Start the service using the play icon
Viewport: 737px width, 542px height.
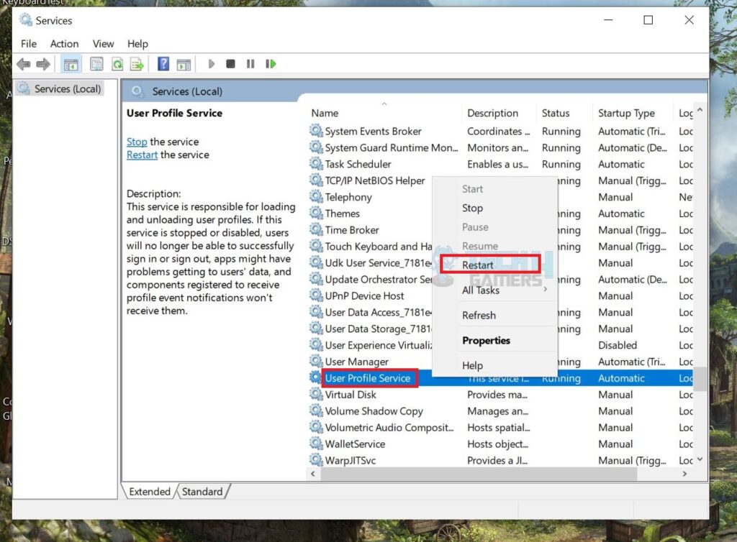point(211,64)
